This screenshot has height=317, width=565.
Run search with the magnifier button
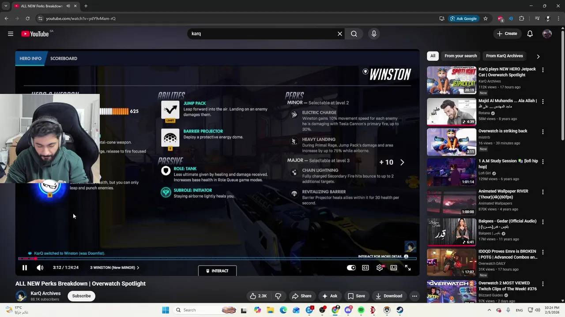point(354,34)
